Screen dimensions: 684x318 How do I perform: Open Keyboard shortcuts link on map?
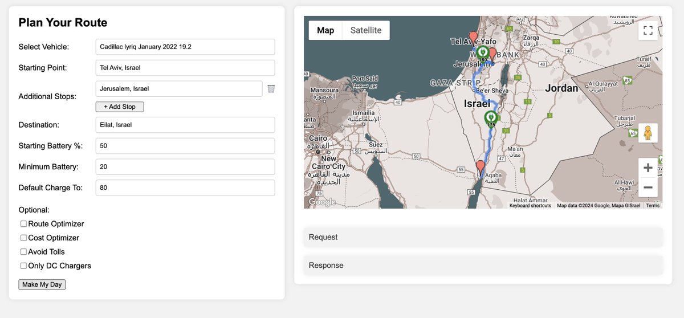click(530, 206)
